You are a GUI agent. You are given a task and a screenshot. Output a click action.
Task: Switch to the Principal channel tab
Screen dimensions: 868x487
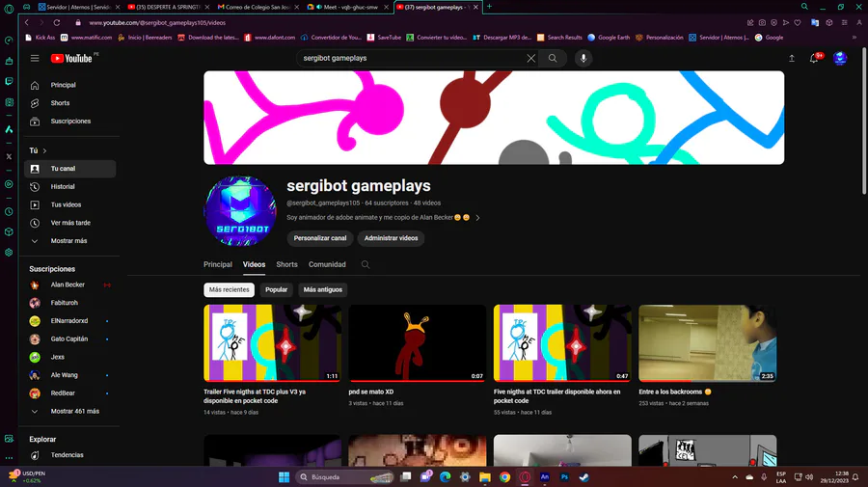(x=218, y=264)
